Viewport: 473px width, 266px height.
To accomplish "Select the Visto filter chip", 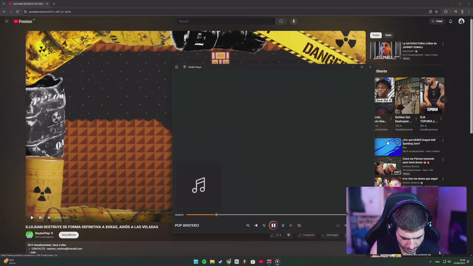I will (388, 35).
